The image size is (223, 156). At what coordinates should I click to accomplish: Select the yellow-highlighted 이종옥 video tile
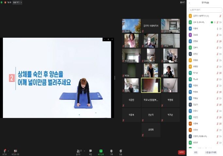[x=151, y=85]
